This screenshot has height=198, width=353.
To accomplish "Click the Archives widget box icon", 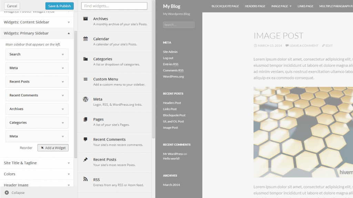I will click(85, 19).
